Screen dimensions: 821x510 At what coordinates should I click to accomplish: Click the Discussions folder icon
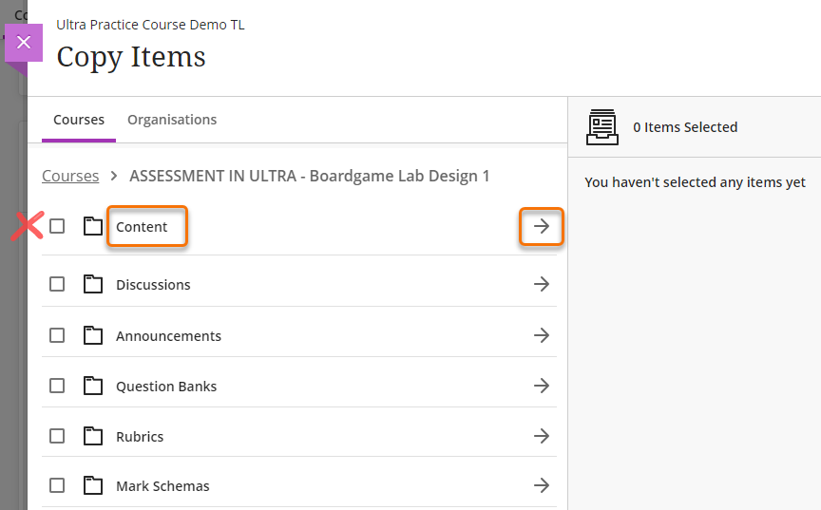[x=92, y=284]
